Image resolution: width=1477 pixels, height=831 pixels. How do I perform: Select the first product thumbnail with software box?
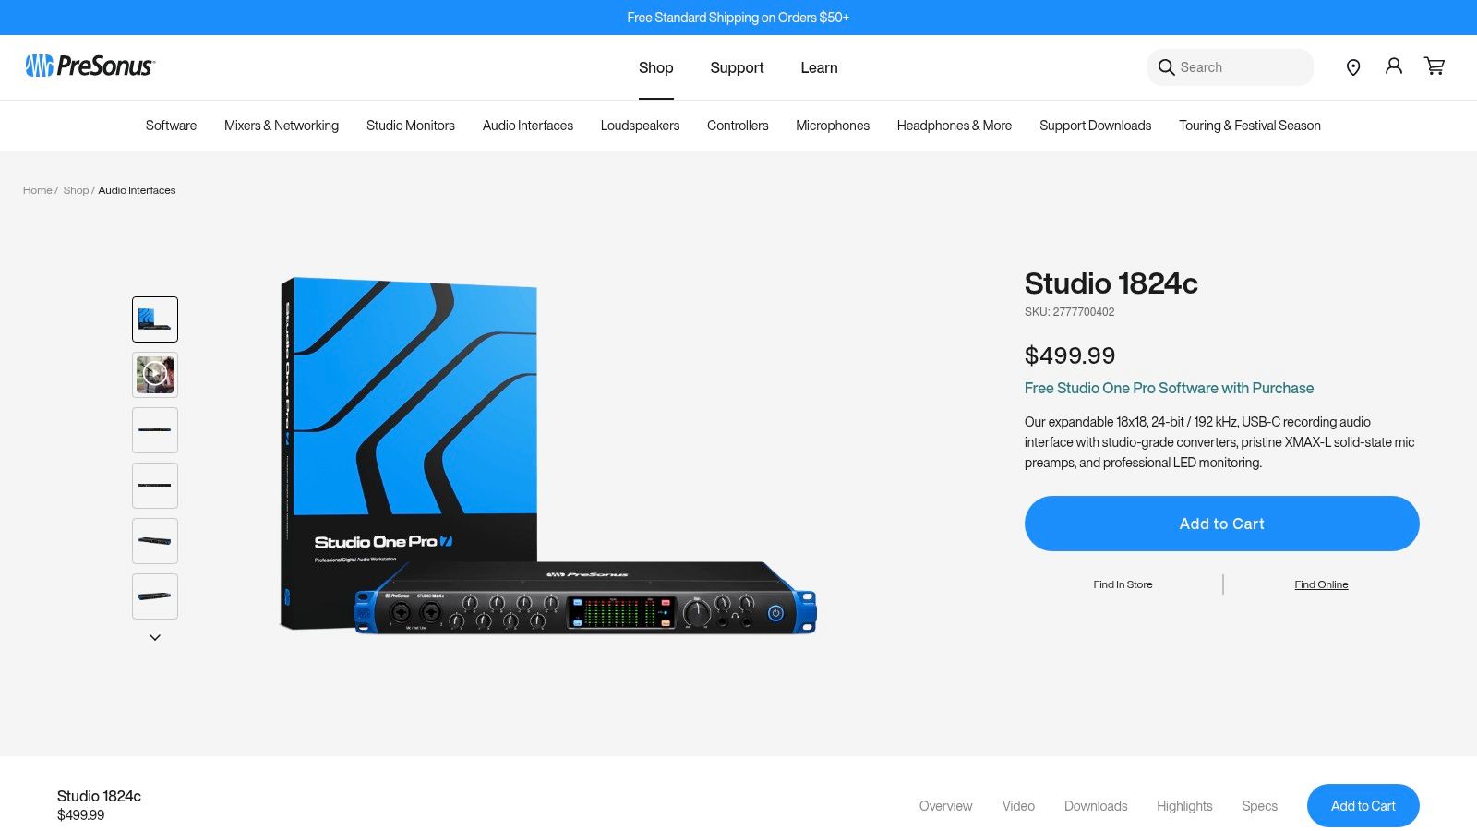(155, 319)
